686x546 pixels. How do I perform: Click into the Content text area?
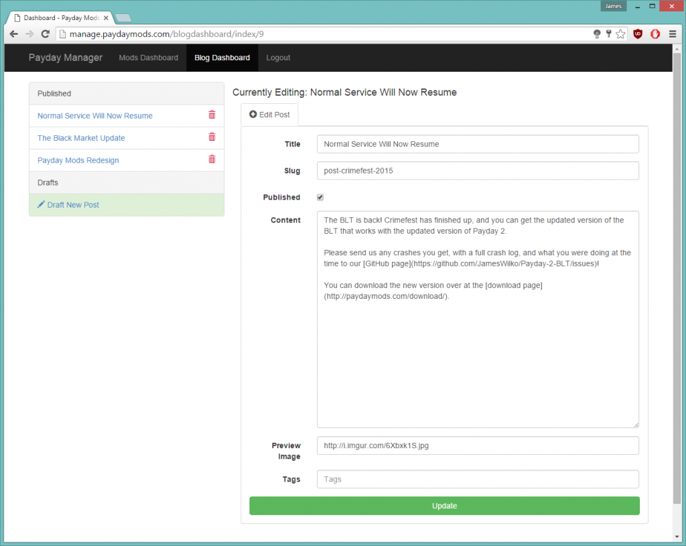pos(478,320)
